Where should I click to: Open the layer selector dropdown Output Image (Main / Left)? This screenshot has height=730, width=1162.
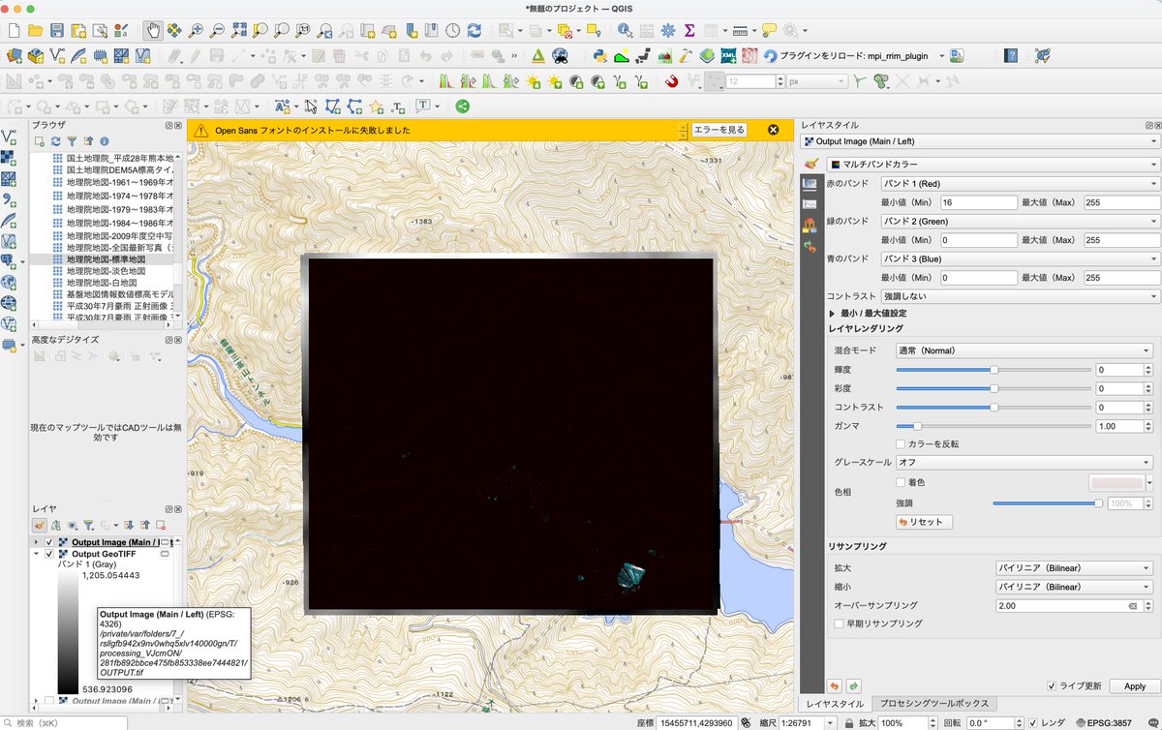click(980, 141)
